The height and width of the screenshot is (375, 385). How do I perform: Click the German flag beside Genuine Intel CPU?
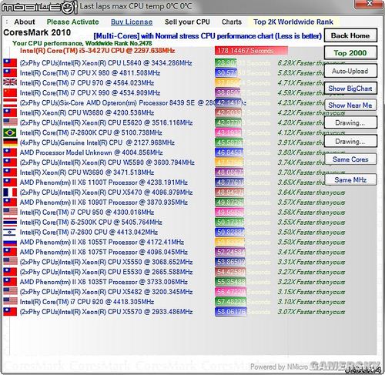(x=10, y=142)
